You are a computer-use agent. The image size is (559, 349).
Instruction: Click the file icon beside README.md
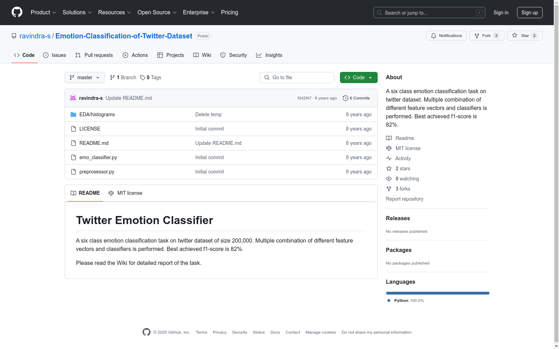pos(73,143)
